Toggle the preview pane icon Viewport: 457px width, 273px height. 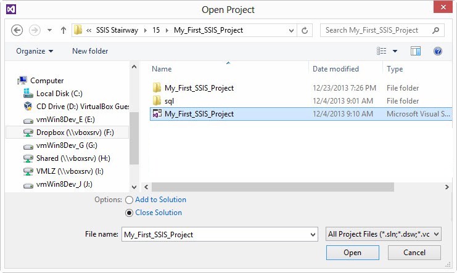pyautogui.click(x=416, y=51)
